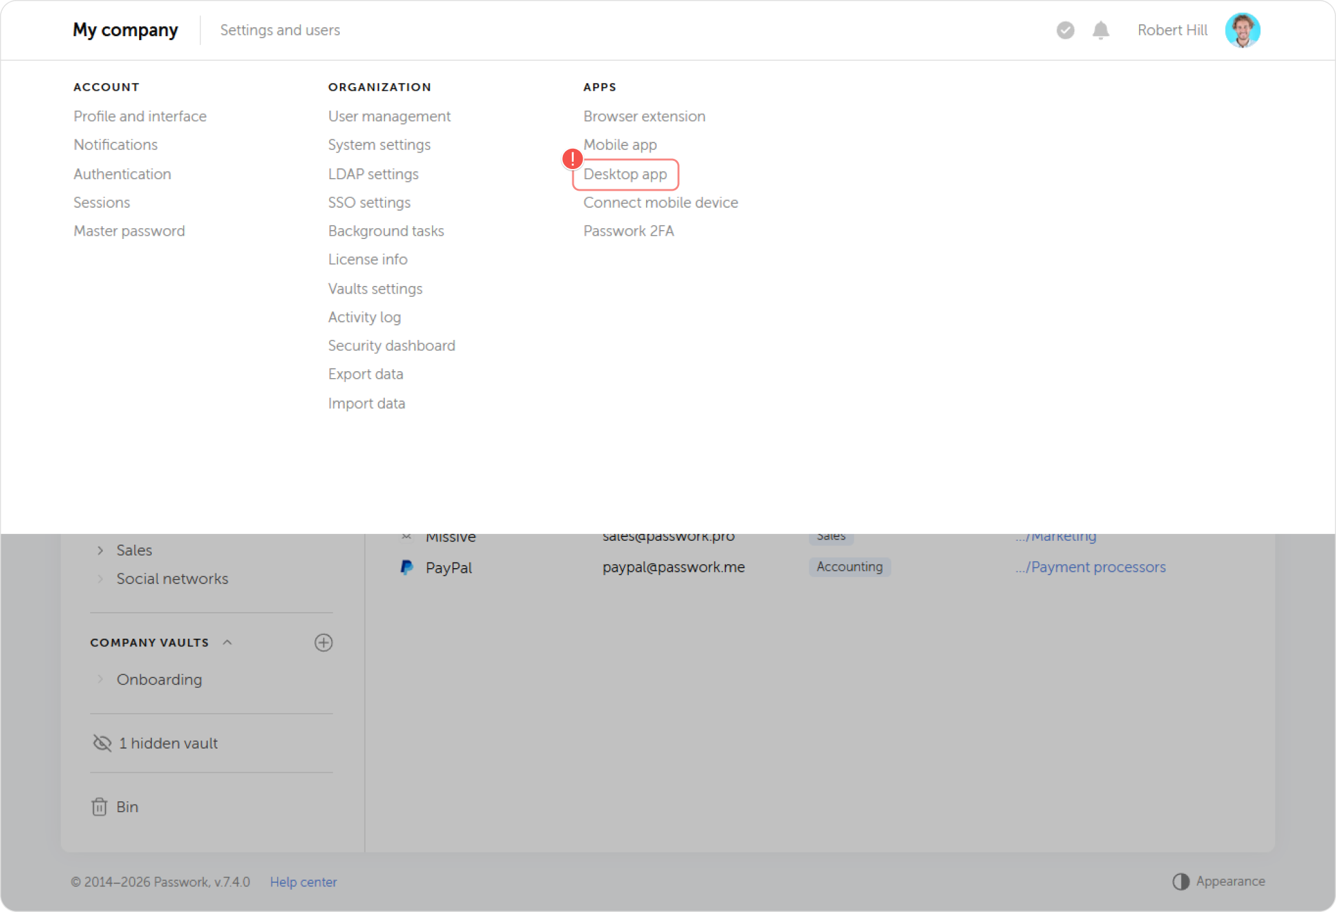
Task: Switch to the Settings and users tab
Action: tap(280, 30)
